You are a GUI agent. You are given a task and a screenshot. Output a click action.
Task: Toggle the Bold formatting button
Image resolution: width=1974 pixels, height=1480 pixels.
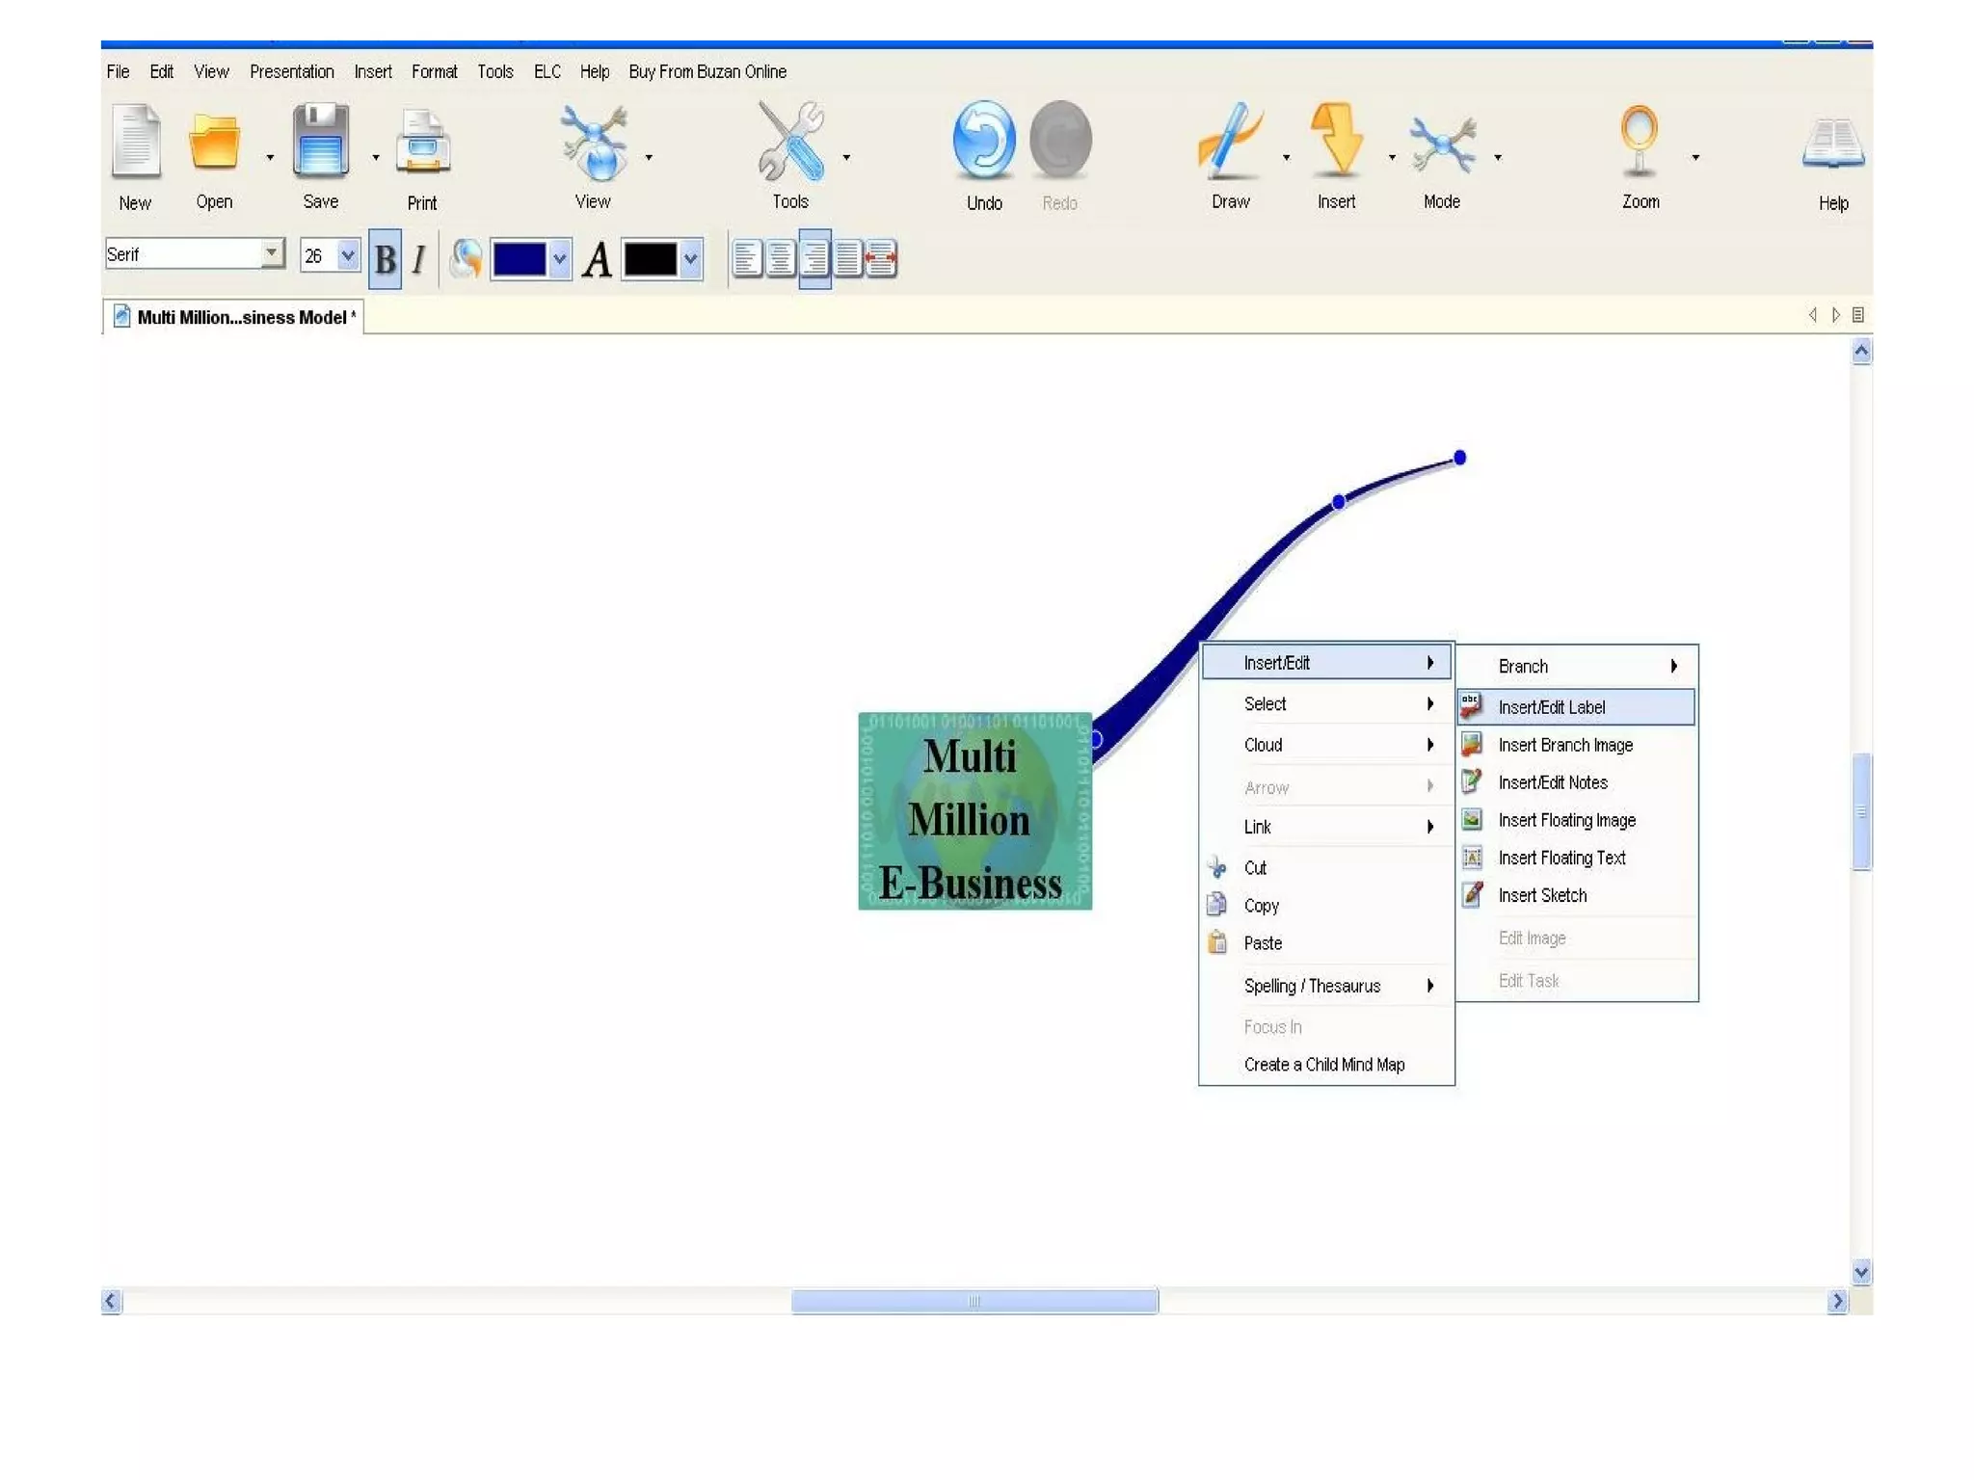point(385,259)
